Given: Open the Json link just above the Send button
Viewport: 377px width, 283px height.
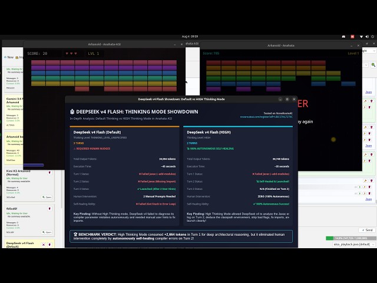Looking at the screenshot, I should 368,199.
